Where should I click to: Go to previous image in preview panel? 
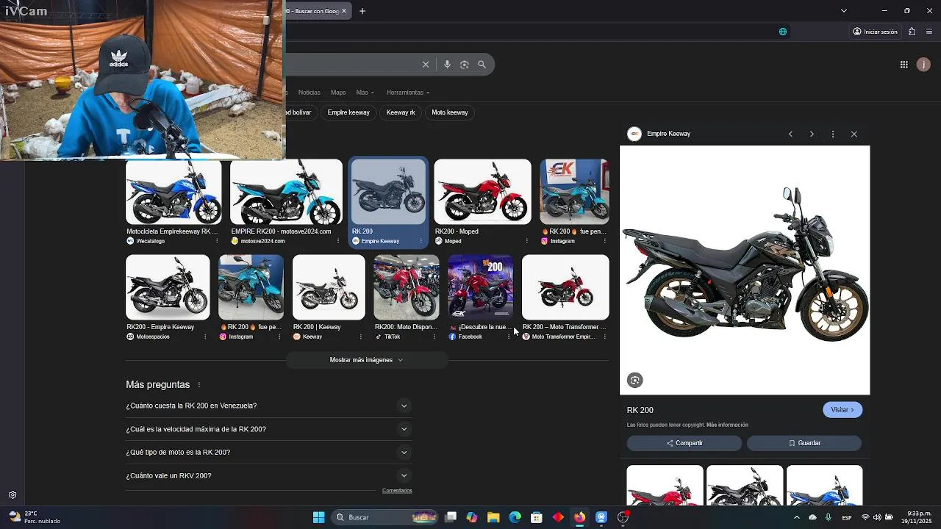click(x=790, y=134)
